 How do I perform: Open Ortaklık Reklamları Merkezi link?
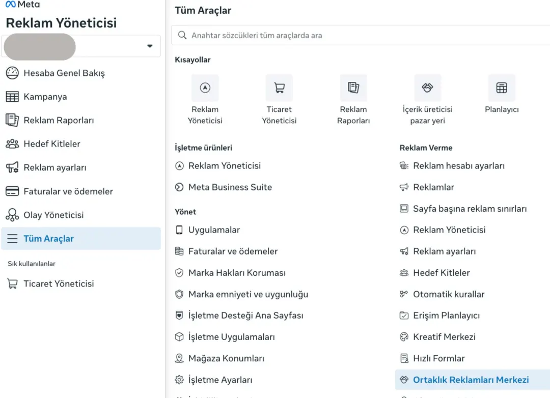(x=471, y=380)
